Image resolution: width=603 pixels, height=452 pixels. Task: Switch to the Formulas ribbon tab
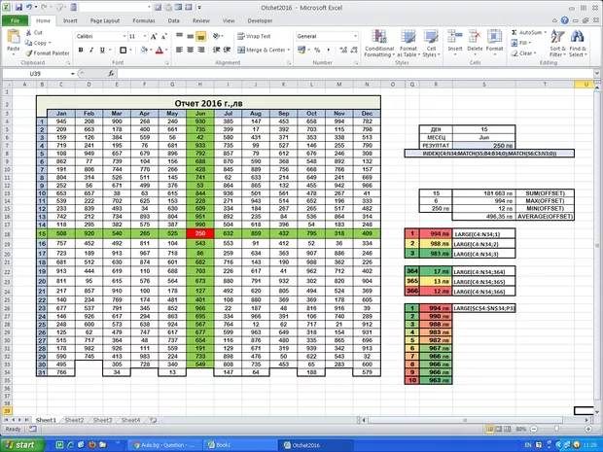pos(143,19)
